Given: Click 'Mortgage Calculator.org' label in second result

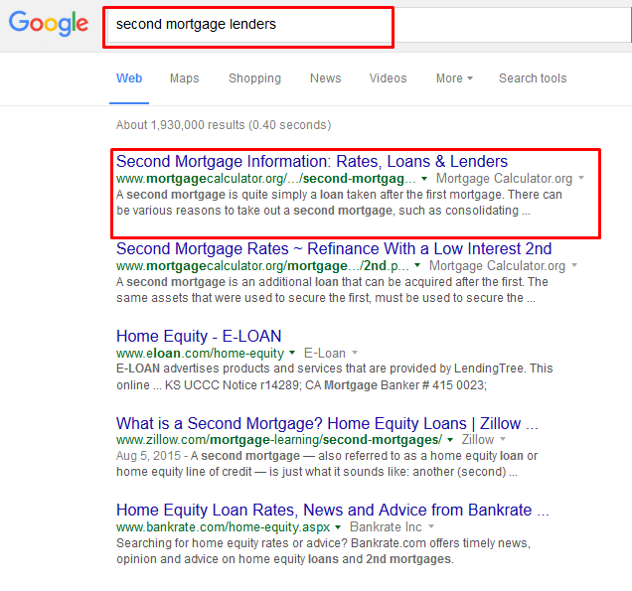Looking at the screenshot, I should coord(498,265).
